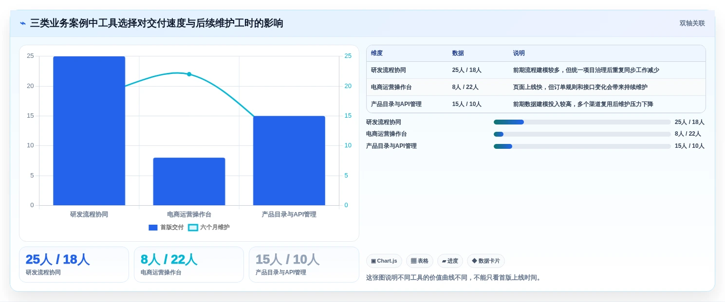
Task: Click table cell 25人 / 18人
Action: (x=466, y=70)
